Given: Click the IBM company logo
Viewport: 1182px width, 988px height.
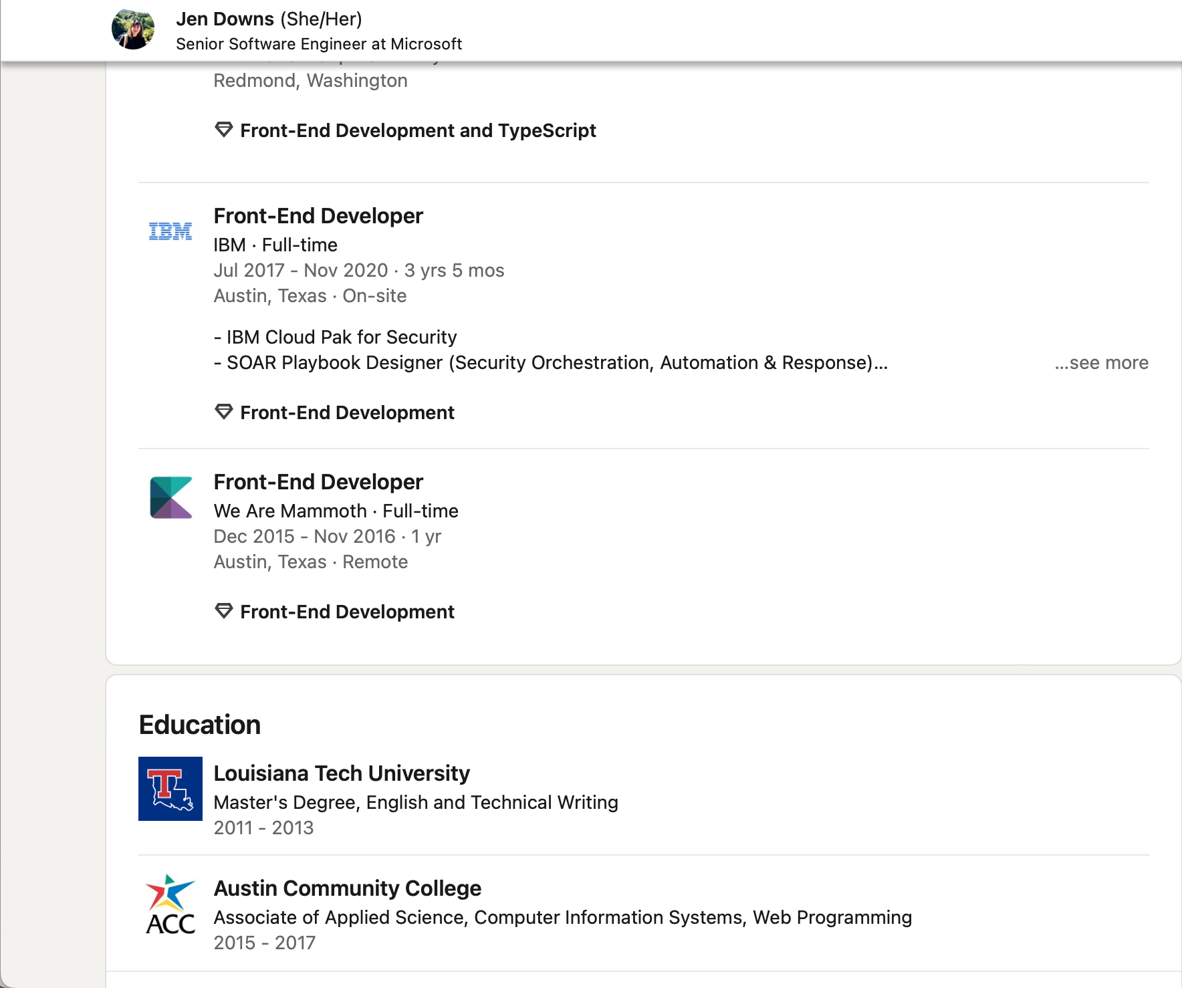Looking at the screenshot, I should click(x=170, y=231).
